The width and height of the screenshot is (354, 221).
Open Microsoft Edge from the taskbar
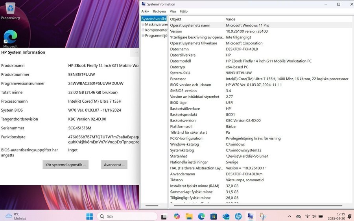pyautogui.click(x=201, y=216)
